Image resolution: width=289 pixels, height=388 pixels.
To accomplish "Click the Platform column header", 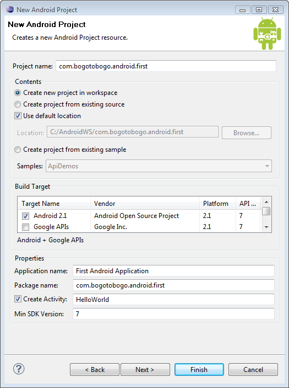I will click(x=217, y=204).
